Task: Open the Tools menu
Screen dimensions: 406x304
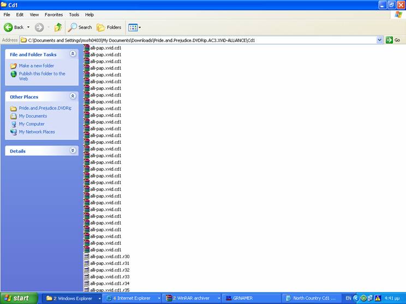Action: [x=74, y=15]
